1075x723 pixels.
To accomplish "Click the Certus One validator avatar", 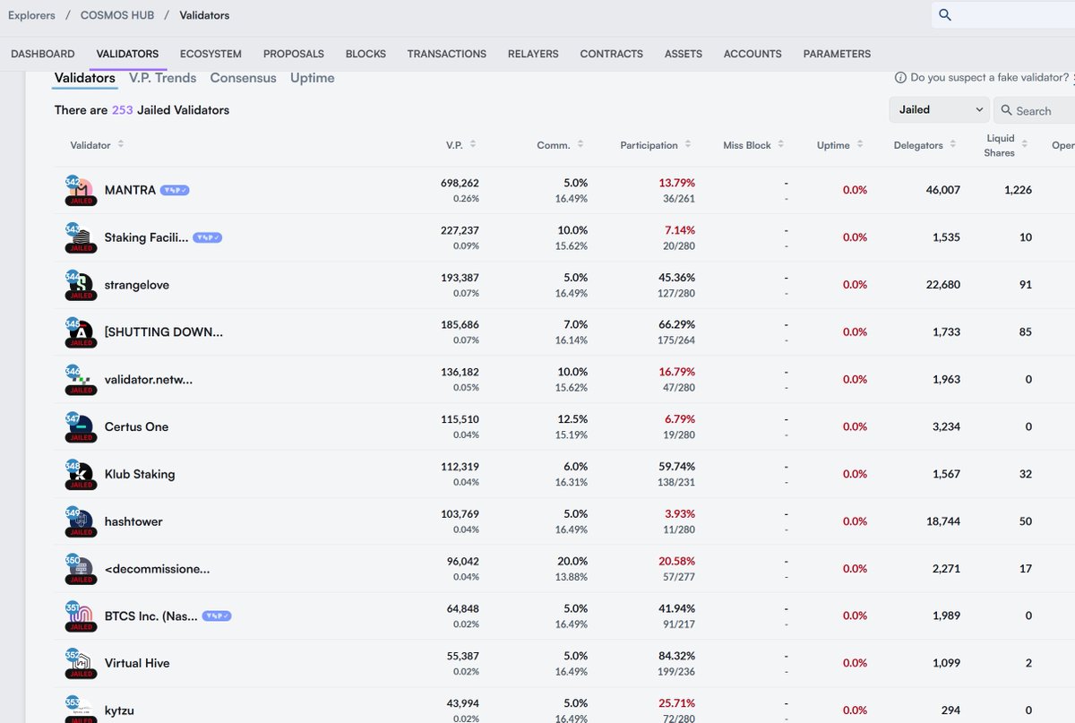I will pyautogui.click(x=81, y=427).
